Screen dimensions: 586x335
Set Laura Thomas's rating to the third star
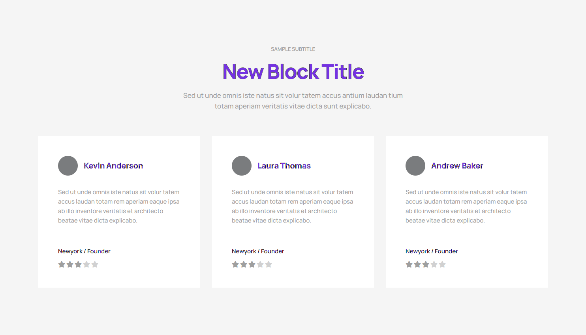pos(252,264)
